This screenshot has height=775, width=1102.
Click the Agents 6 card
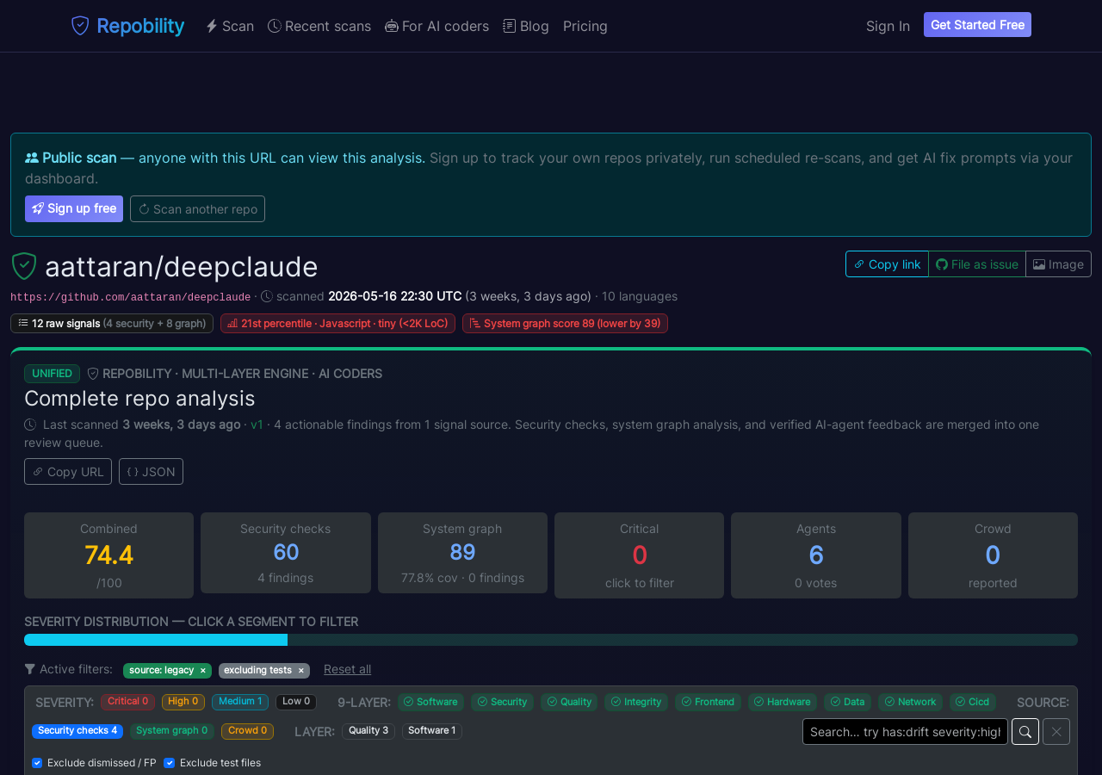pyautogui.click(x=816, y=555)
